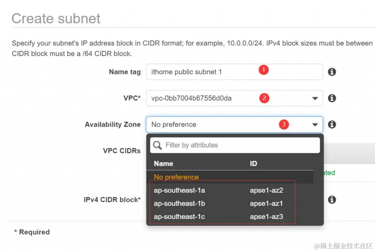The image size is (375, 252).
Task: Click the Name tag text field
Action: click(234, 72)
